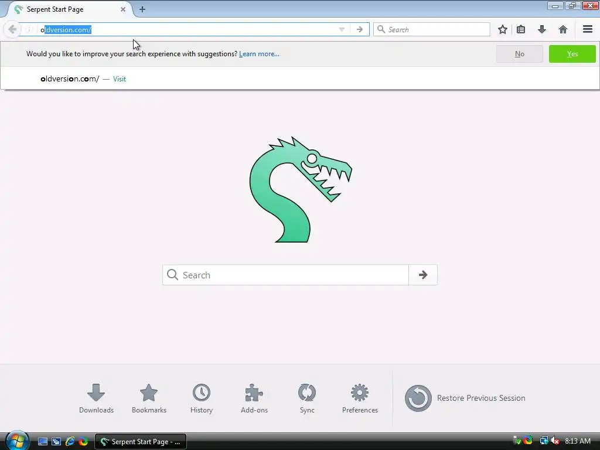Click the Serpent dragon logo

click(301, 189)
